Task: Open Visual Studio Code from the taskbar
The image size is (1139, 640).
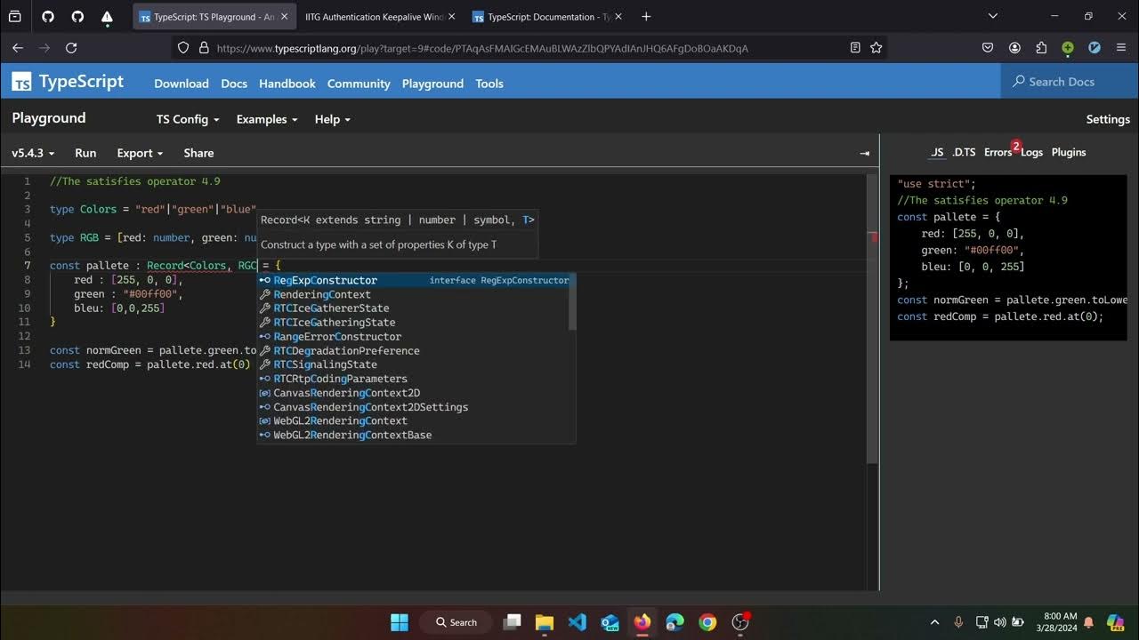Action: (x=577, y=622)
